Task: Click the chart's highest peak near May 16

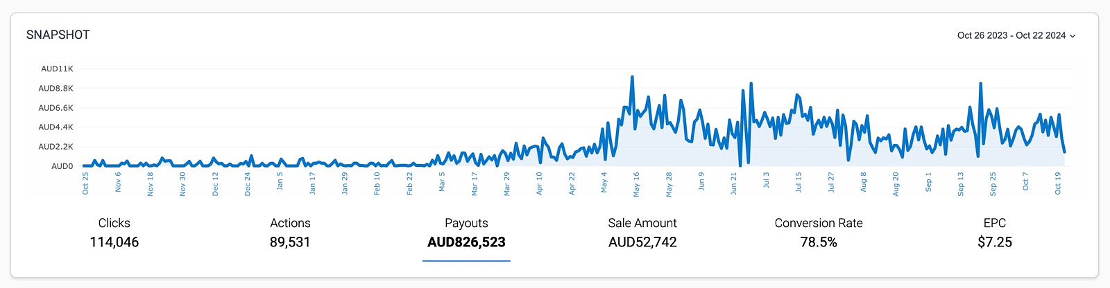Action: (x=632, y=78)
